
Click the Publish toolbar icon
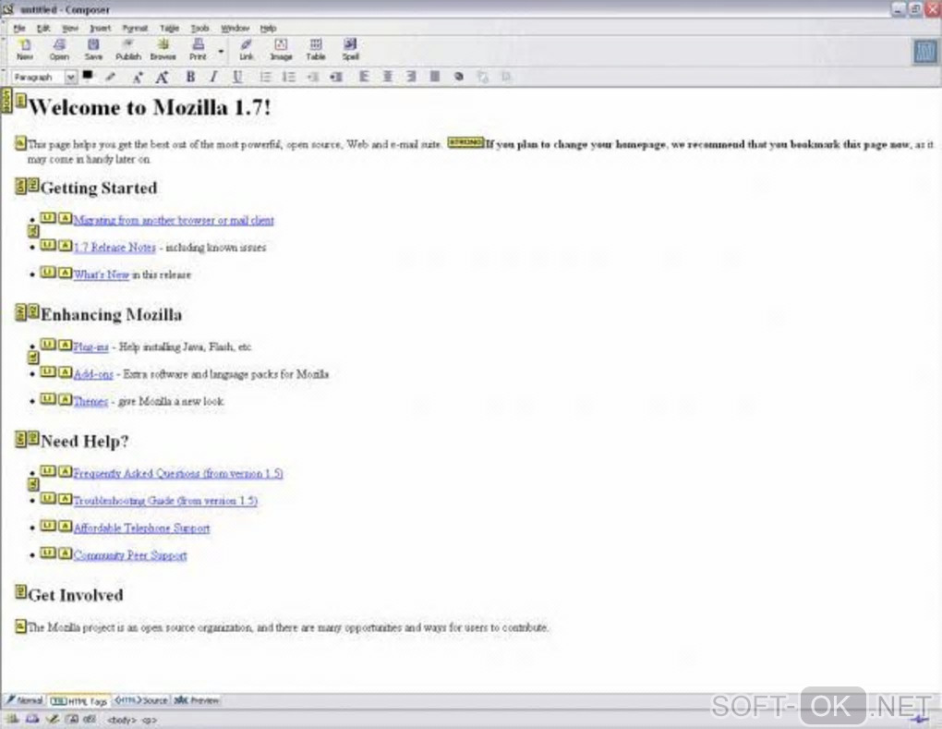pyautogui.click(x=128, y=49)
